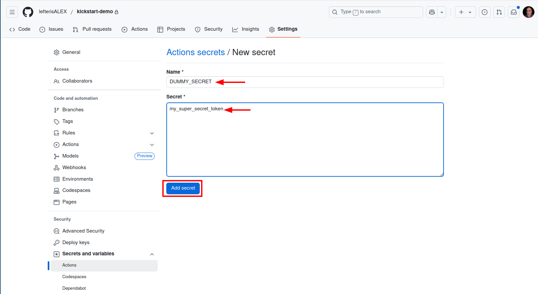Viewport: 538px width, 294px height.
Task: Click the Codespaces icon in sidebar
Action: [x=56, y=191]
